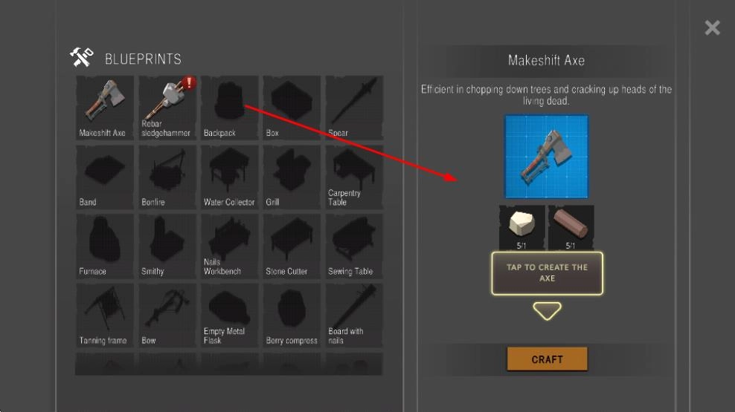Screen dimensions: 735x412
Task: Choose the Bow blueprint
Action: pyautogui.click(x=167, y=315)
